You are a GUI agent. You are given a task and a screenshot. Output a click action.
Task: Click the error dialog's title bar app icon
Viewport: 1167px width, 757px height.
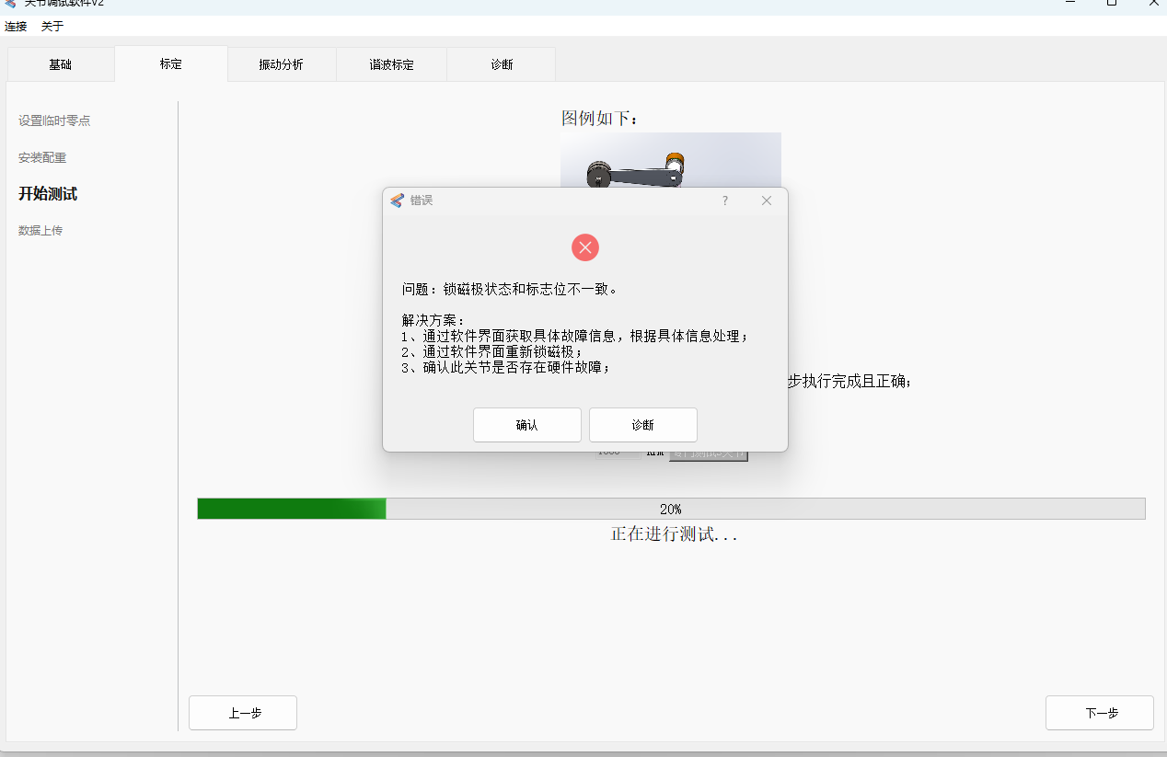coord(397,201)
